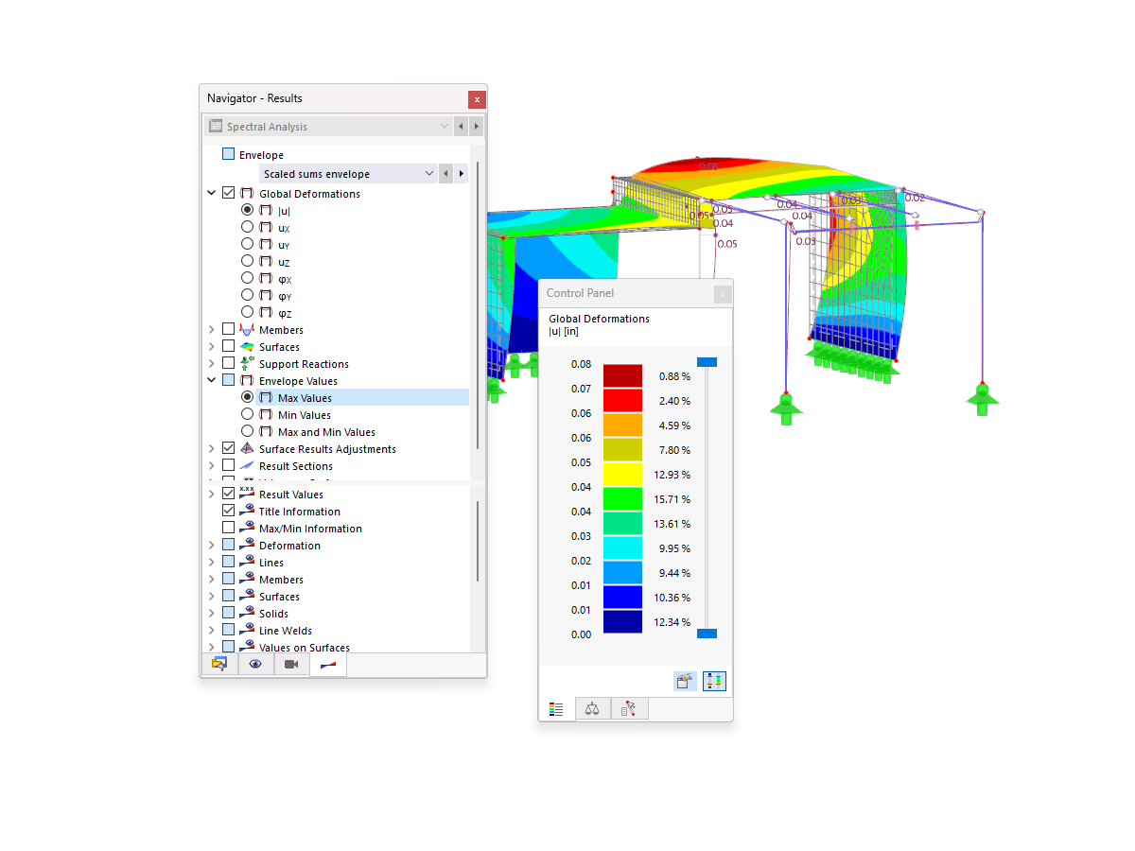
Task: Select the Surface Results Adjustments row
Action: pyautogui.click(x=327, y=449)
